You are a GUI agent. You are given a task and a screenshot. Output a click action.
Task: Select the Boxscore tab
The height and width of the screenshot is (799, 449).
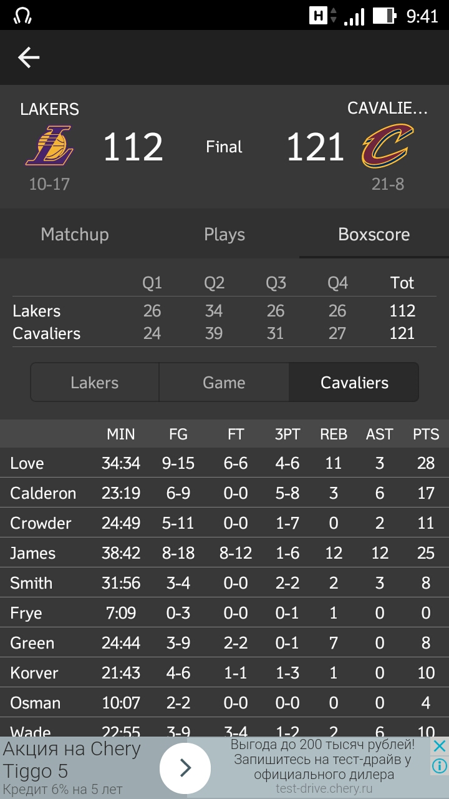(x=374, y=234)
